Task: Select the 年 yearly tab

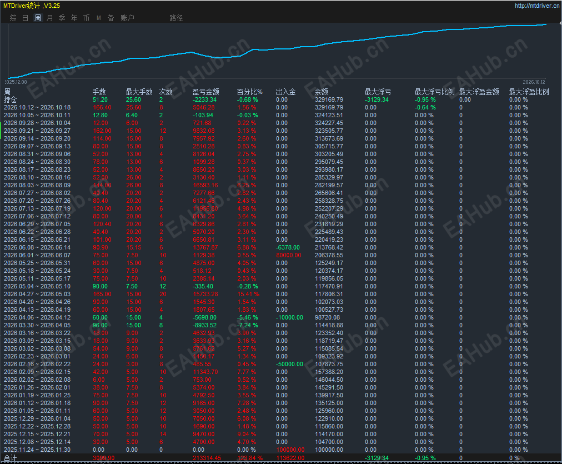Action: (74, 18)
